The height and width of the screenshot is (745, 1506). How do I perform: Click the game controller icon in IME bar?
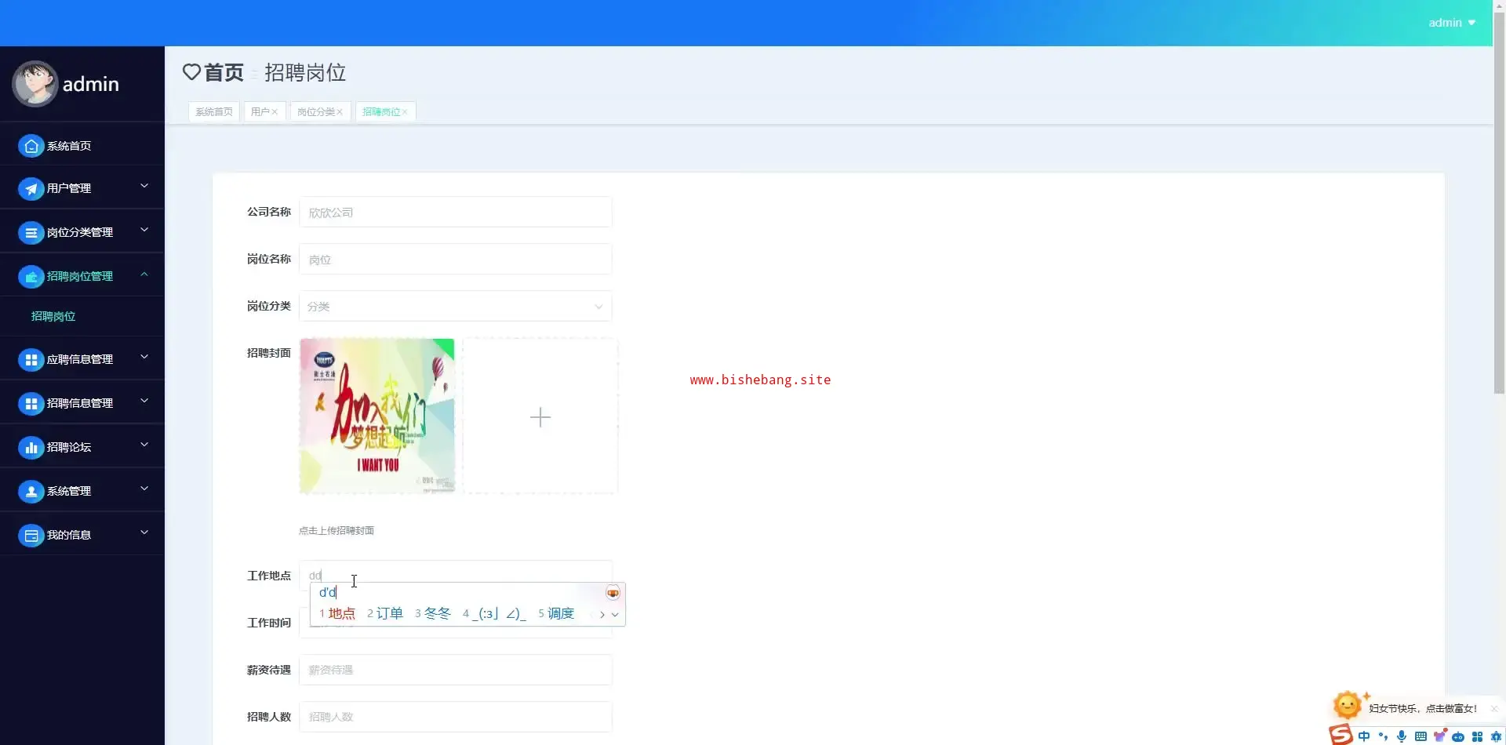(x=1458, y=736)
